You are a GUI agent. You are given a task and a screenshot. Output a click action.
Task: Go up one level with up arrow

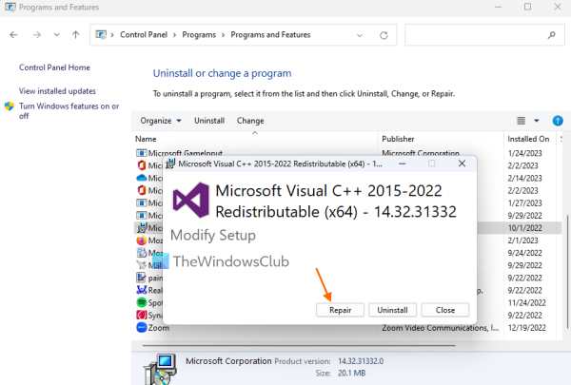pyautogui.click(x=75, y=35)
